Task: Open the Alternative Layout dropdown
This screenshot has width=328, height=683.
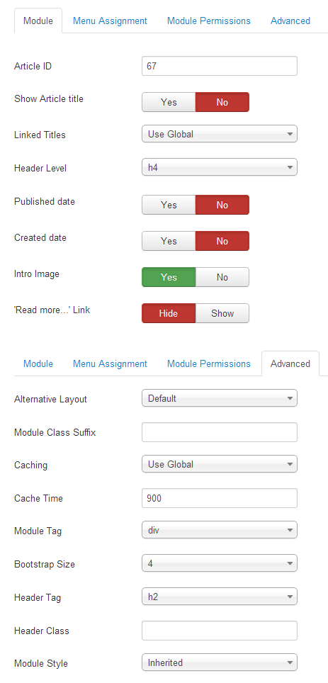Action: (220, 398)
